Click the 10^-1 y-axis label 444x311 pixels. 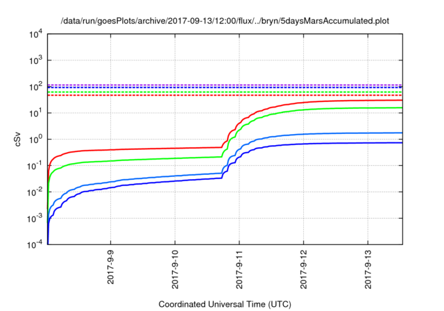click(35, 166)
